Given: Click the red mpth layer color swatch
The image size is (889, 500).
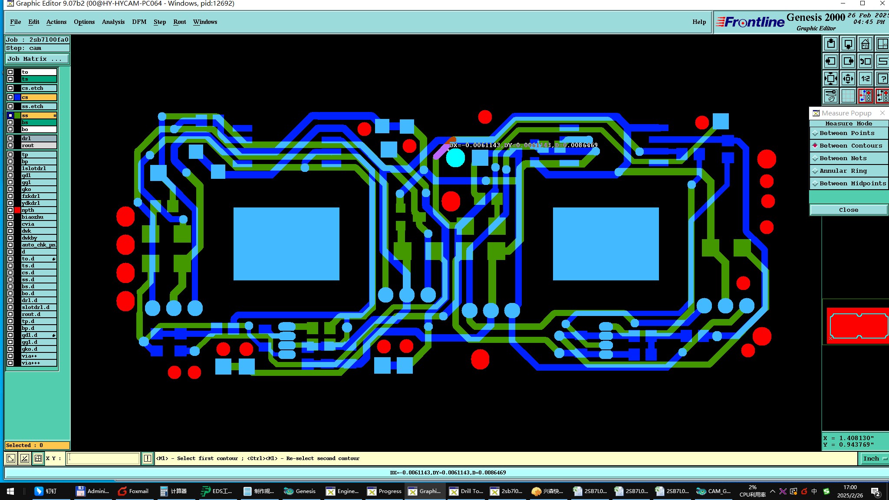Looking at the screenshot, I should coord(17,210).
